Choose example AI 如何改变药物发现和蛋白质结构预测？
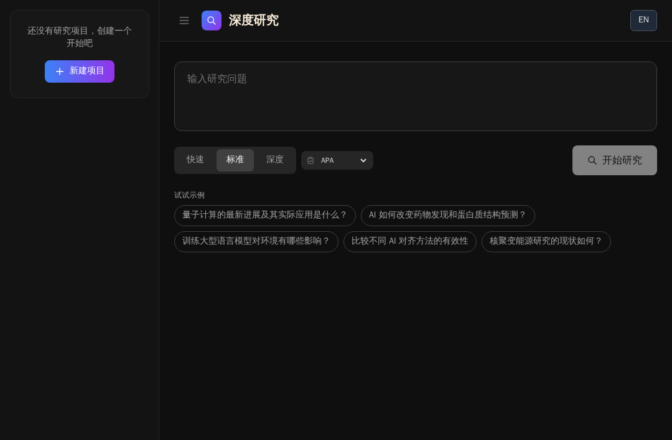The height and width of the screenshot is (440, 672). [x=447, y=215]
